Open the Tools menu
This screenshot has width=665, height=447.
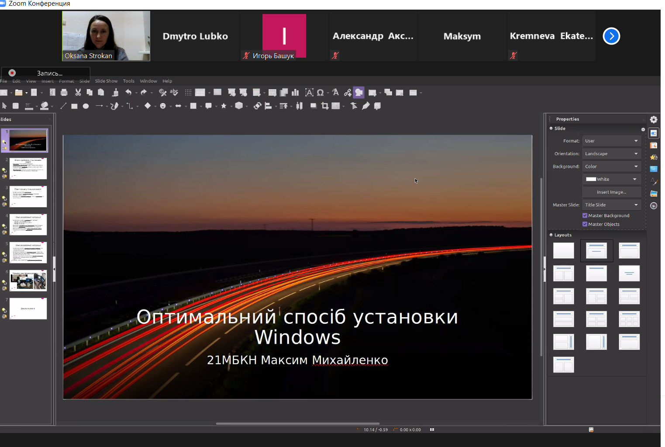(128, 81)
